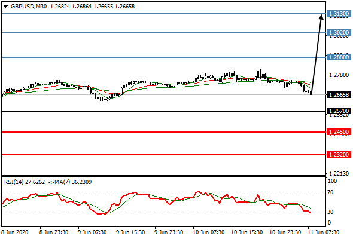The image size is (353, 239).
Task: Select the blue horizontal line at 1.30200
Action: click(164, 33)
